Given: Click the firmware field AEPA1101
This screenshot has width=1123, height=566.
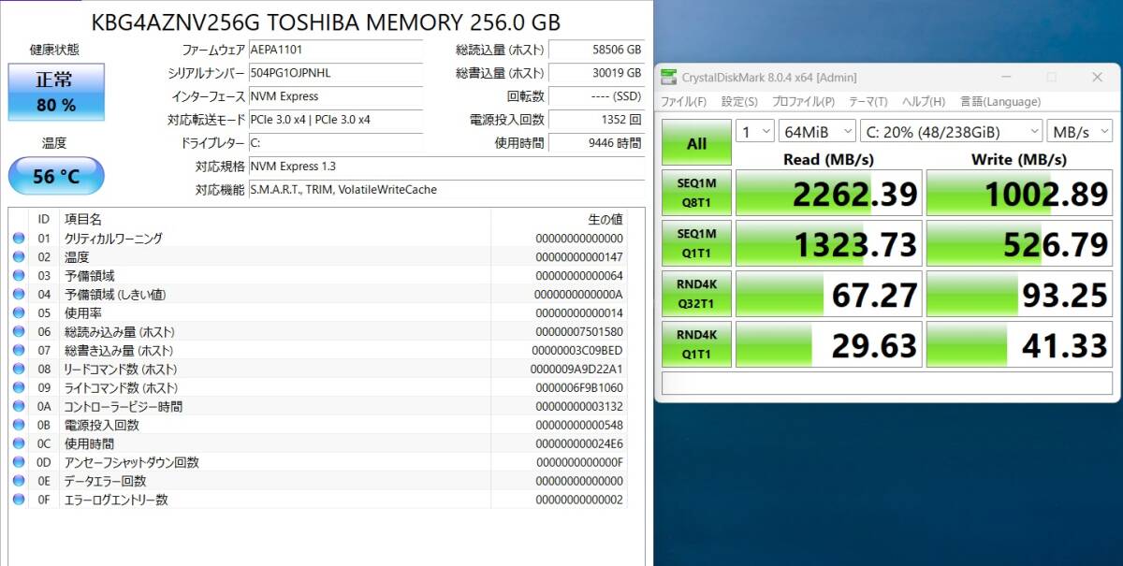Looking at the screenshot, I should [335, 50].
